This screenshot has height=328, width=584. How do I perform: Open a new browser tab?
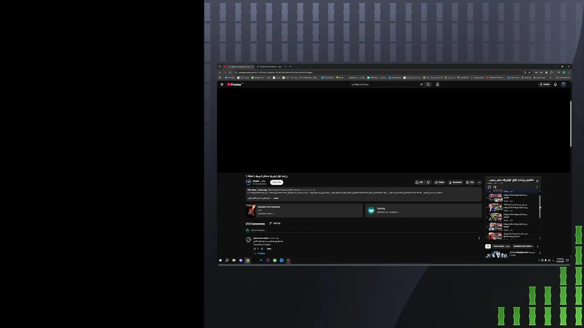pos(290,67)
